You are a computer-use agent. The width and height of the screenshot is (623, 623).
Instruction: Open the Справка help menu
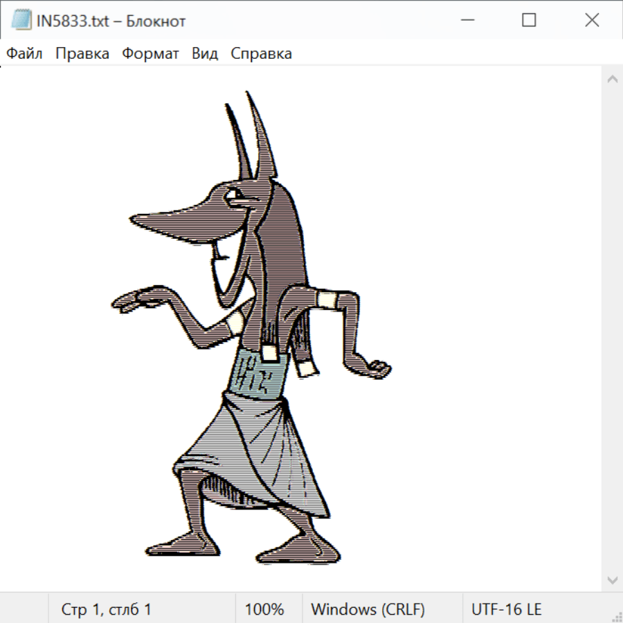pos(261,54)
